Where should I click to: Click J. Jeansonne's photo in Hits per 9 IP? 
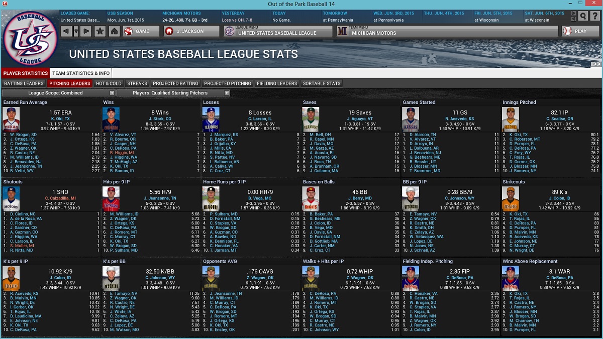[111, 198]
